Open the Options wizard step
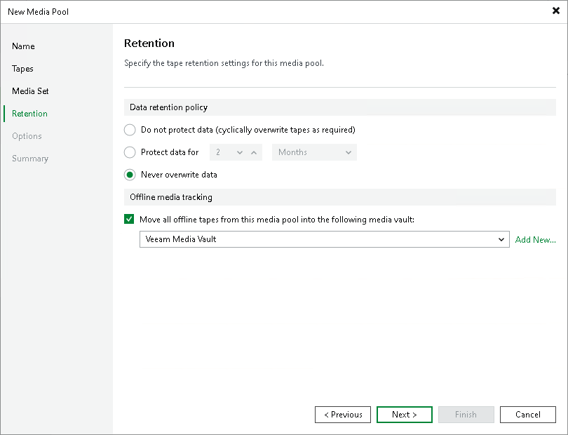 pos(27,136)
